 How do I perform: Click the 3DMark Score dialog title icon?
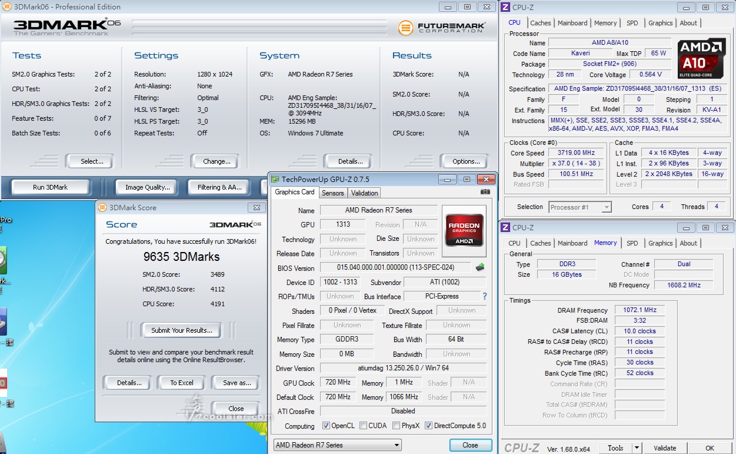point(102,207)
